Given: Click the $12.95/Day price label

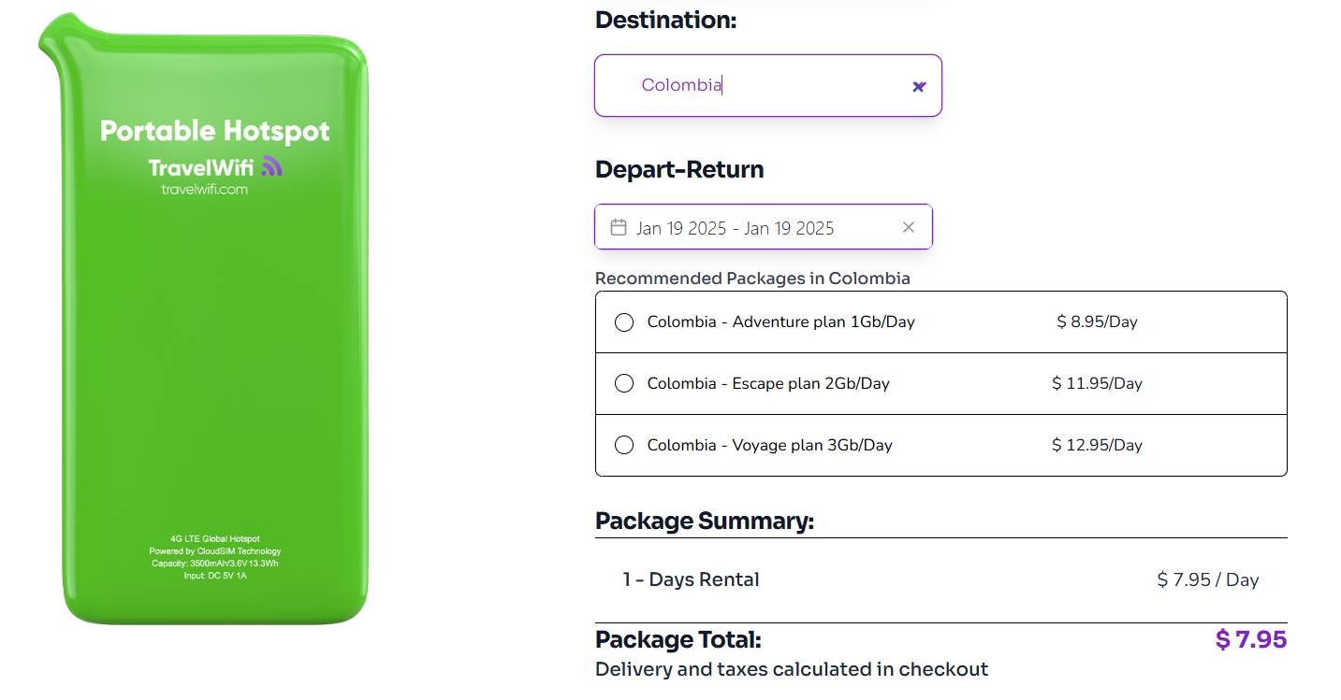Looking at the screenshot, I should click(1096, 445).
